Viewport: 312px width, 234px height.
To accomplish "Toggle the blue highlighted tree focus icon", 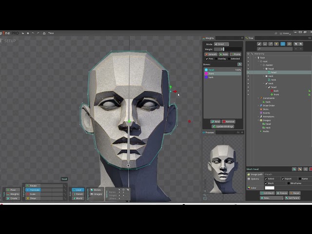I will pos(283,44).
